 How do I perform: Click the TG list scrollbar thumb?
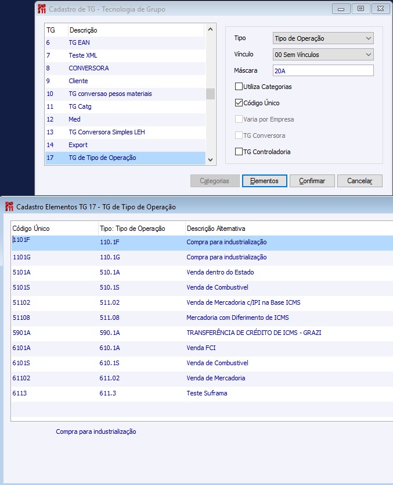211,94
